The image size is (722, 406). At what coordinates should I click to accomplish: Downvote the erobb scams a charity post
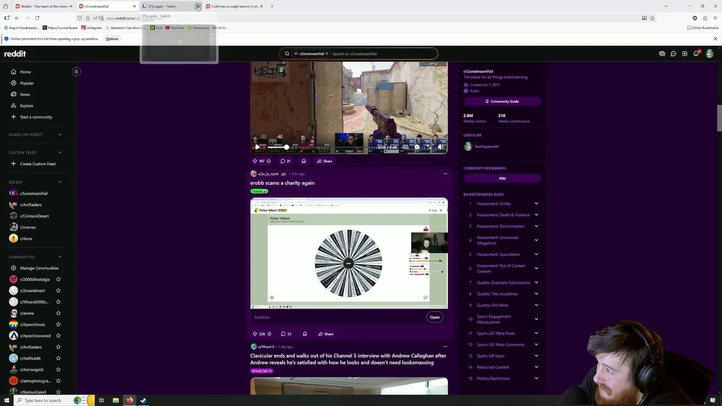point(269,334)
